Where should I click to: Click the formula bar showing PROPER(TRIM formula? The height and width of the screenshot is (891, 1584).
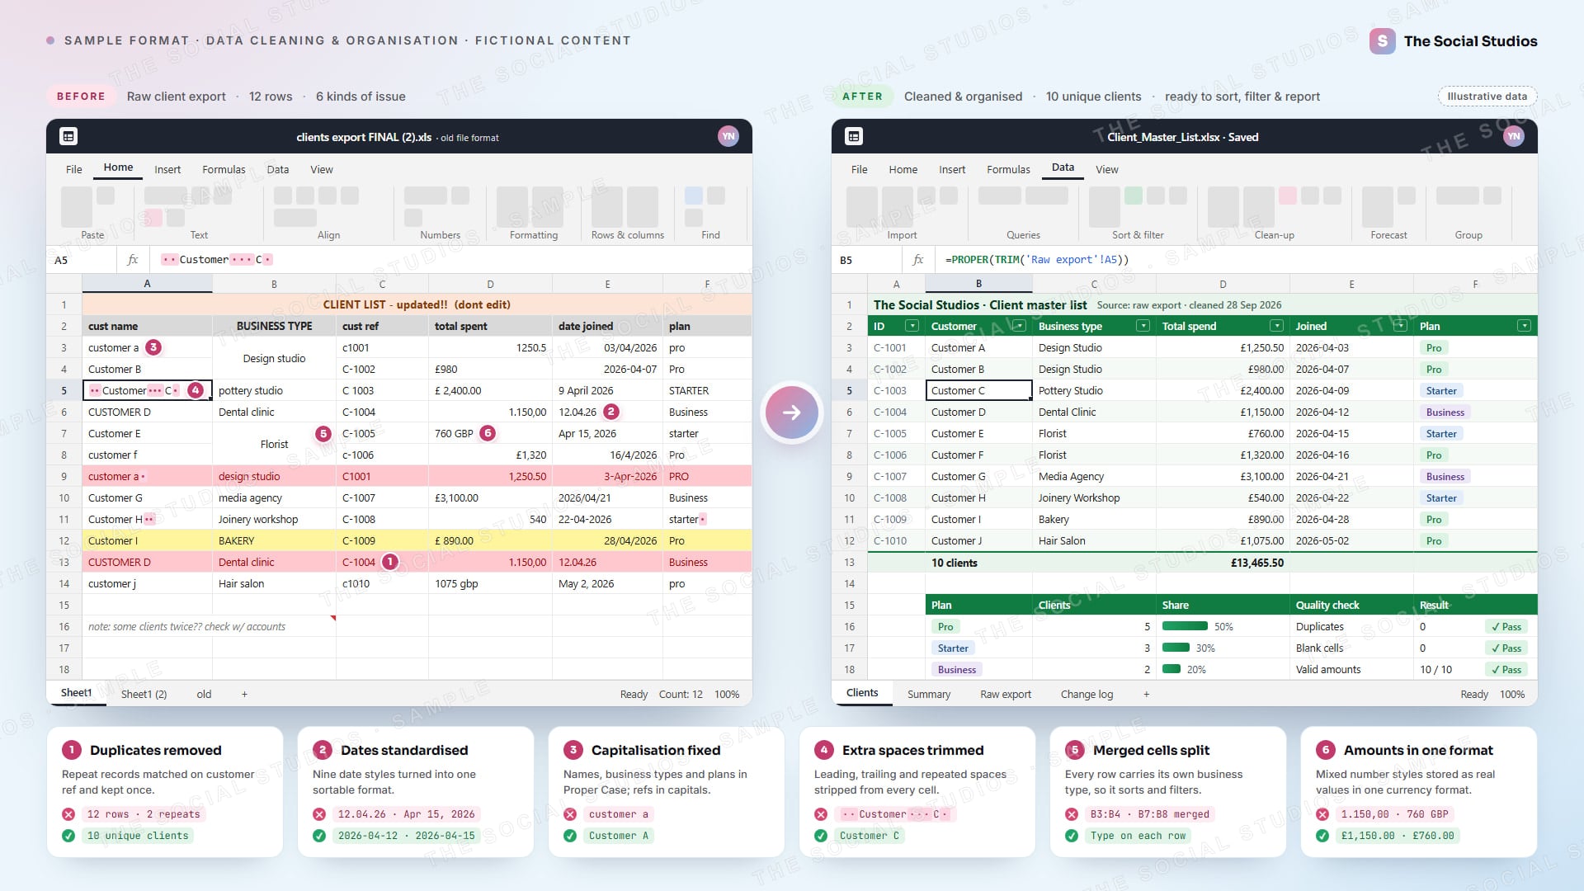1235,260
